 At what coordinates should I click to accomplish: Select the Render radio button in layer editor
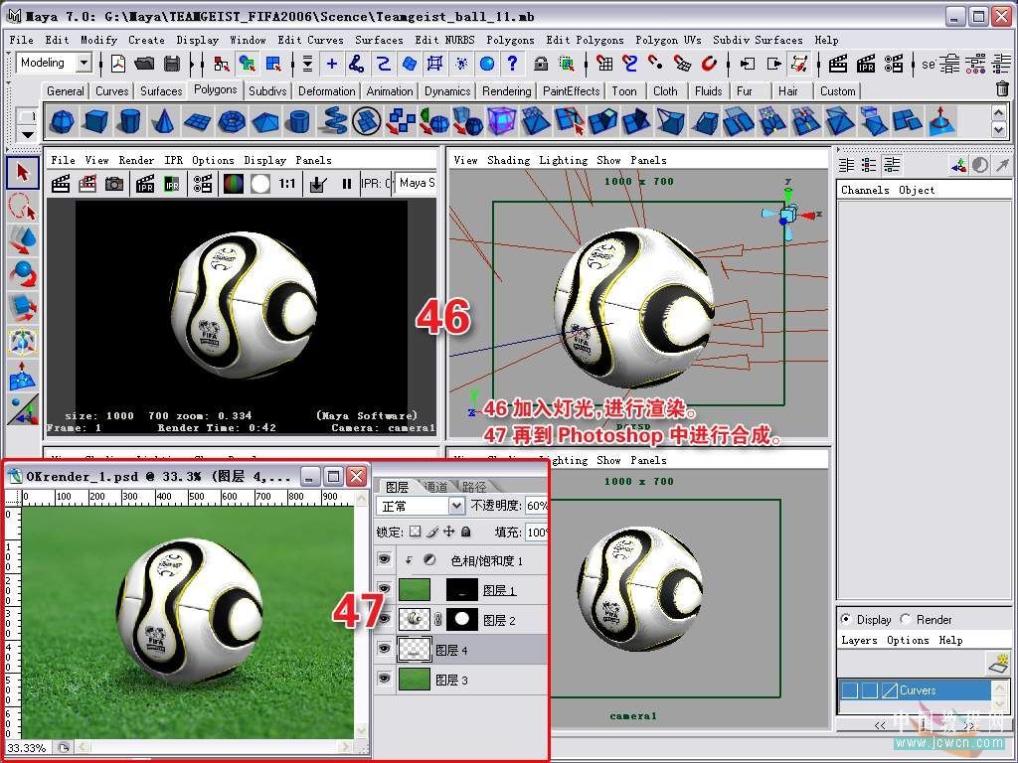[905, 619]
